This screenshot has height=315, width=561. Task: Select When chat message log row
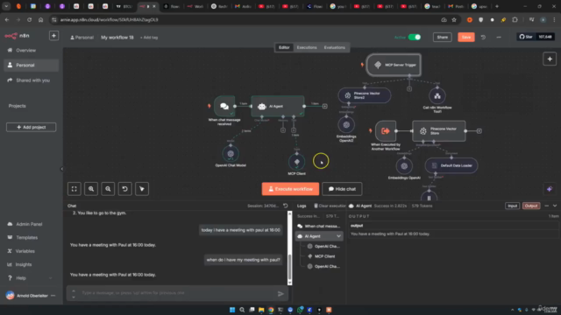(x=319, y=226)
